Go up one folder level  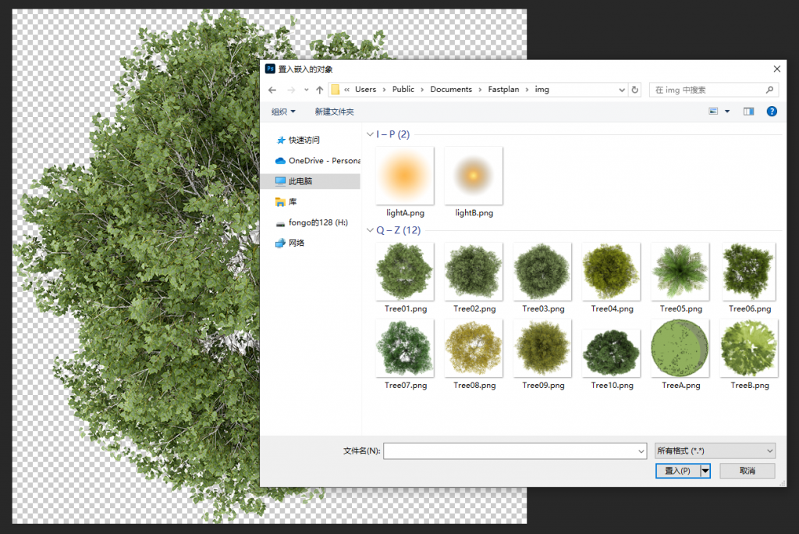(x=319, y=90)
